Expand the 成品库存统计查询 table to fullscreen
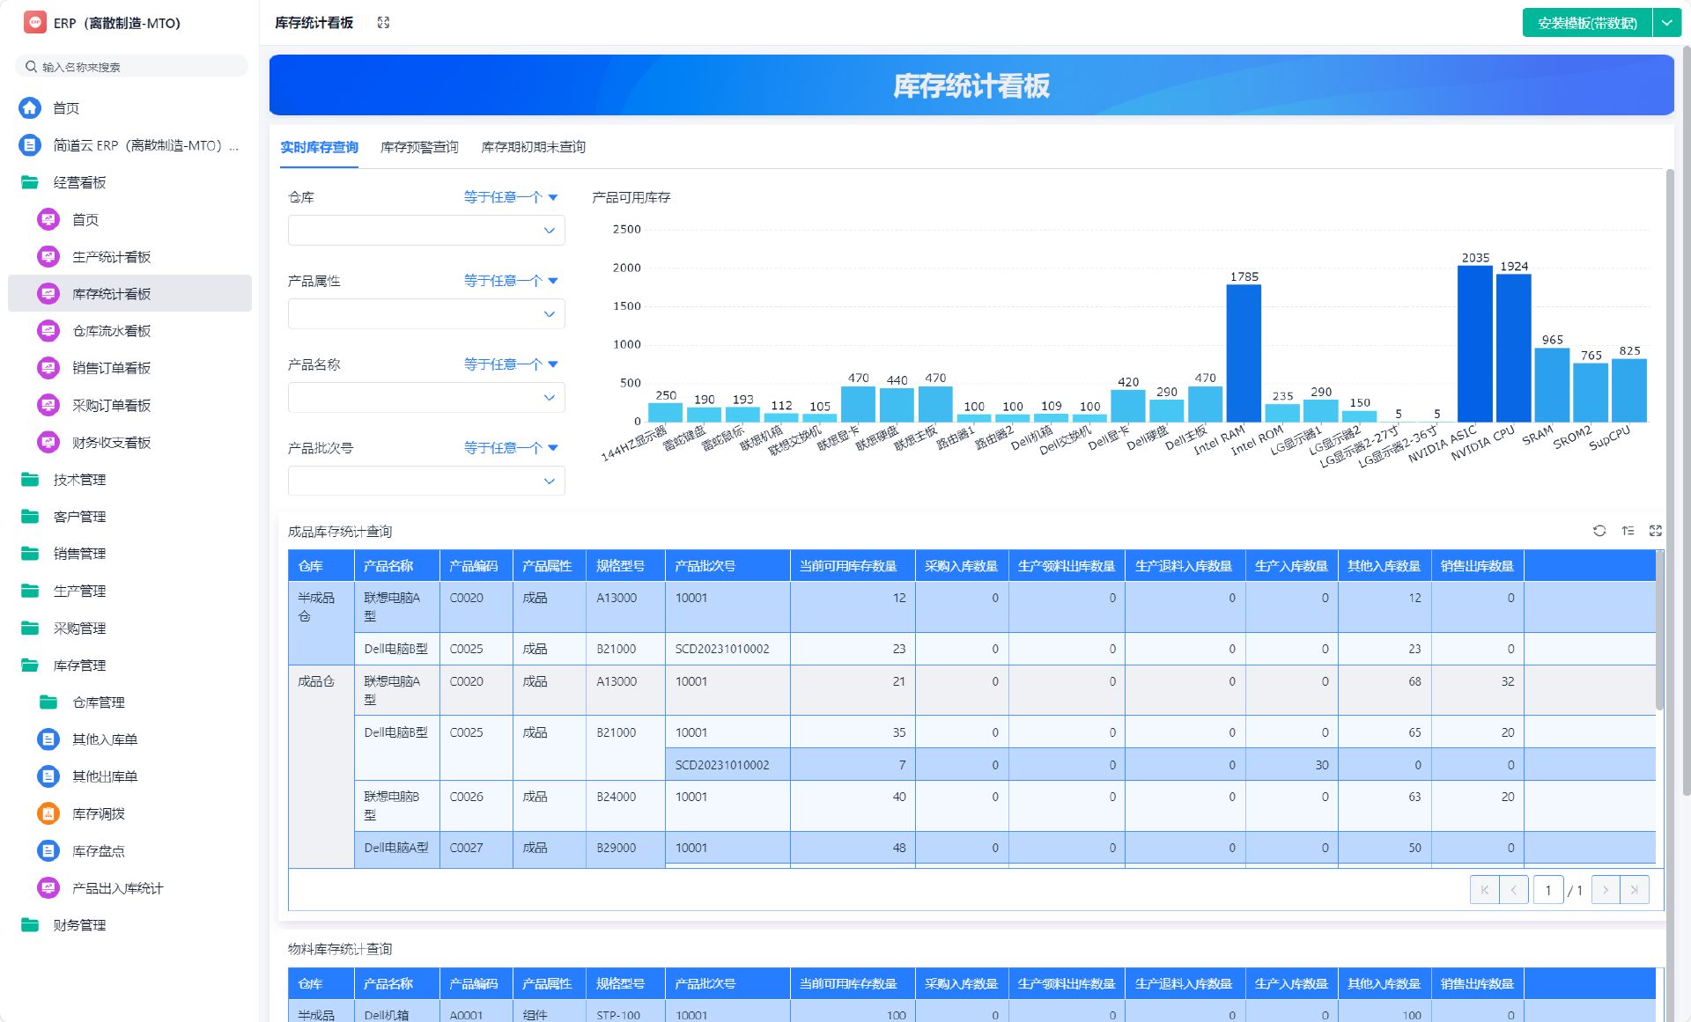Viewport: 1691px width, 1022px height. (x=1656, y=531)
